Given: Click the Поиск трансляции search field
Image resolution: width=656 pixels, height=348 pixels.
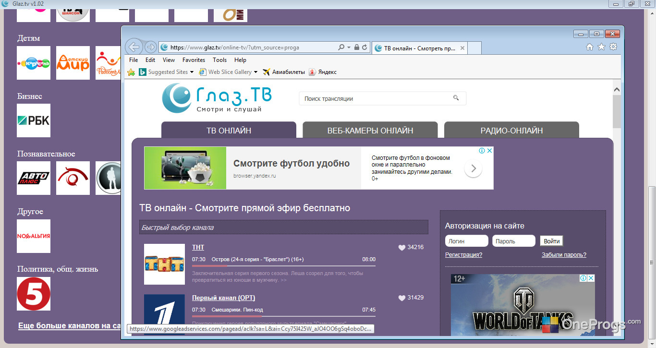Looking at the screenshot, I should pos(382,98).
